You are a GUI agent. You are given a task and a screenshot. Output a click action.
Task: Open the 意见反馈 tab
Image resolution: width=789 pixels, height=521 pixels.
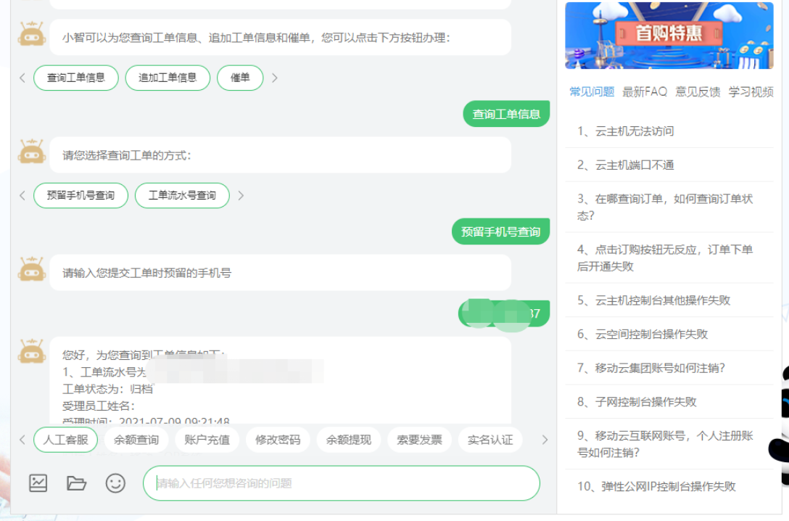click(698, 91)
